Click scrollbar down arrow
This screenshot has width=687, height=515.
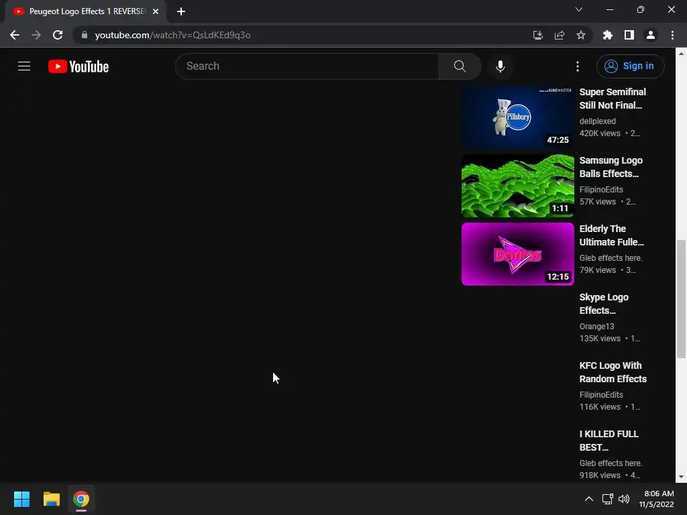[x=681, y=477]
